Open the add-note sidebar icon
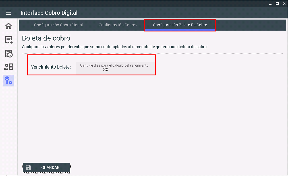This screenshot has width=288, height=176. click(9, 40)
